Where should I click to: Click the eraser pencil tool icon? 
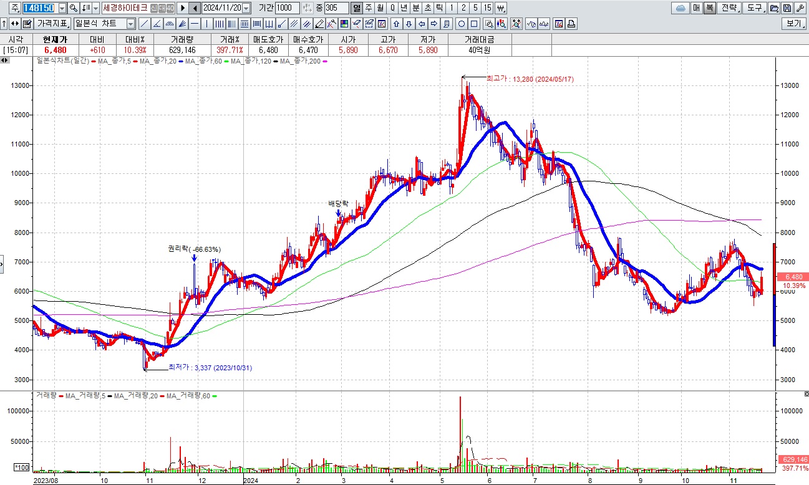(x=318, y=24)
